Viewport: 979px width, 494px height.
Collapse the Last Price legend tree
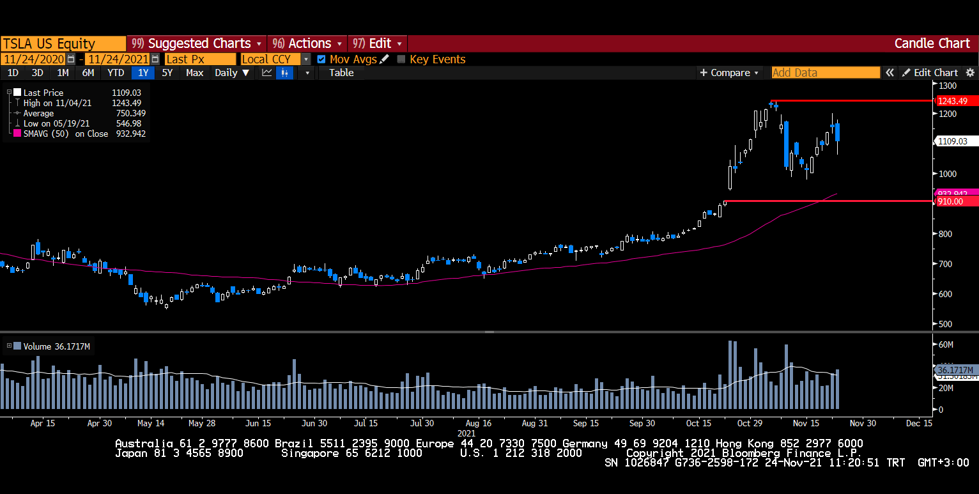pyautogui.click(x=9, y=93)
